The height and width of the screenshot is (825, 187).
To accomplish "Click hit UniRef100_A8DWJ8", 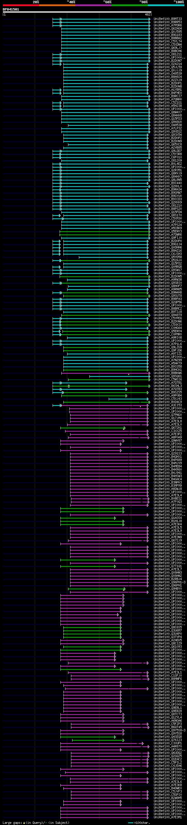I will [168, 489].
